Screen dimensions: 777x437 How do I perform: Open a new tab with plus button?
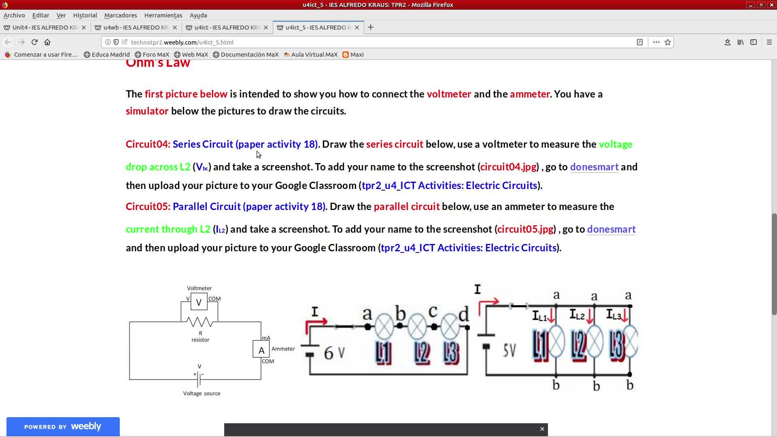(x=370, y=28)
